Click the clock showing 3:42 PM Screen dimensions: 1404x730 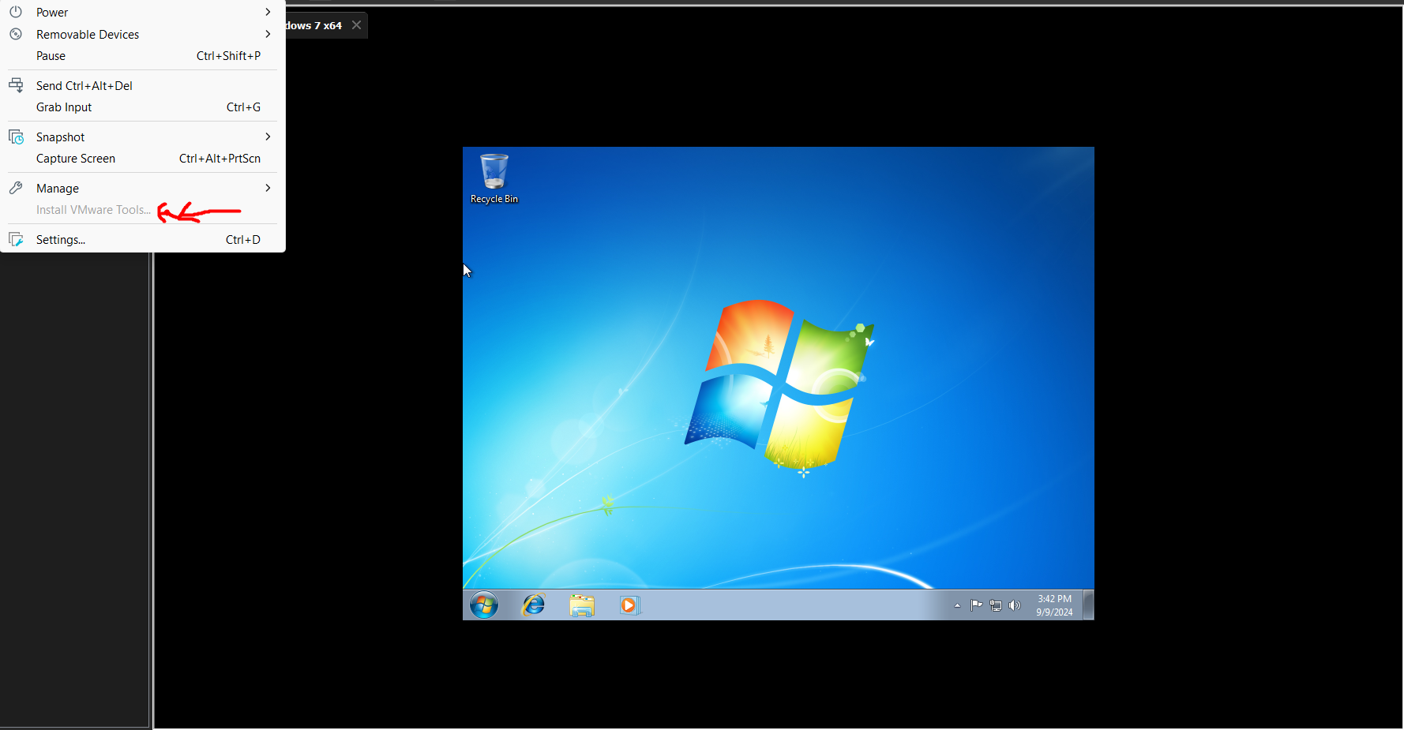click(x=1054, y=605)
